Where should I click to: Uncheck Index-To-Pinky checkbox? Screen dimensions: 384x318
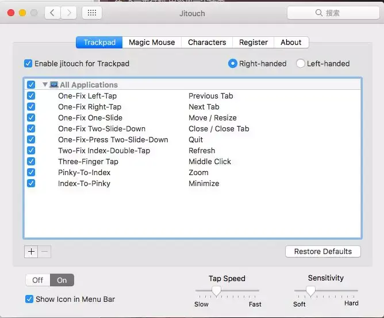(x=31, y=183)
